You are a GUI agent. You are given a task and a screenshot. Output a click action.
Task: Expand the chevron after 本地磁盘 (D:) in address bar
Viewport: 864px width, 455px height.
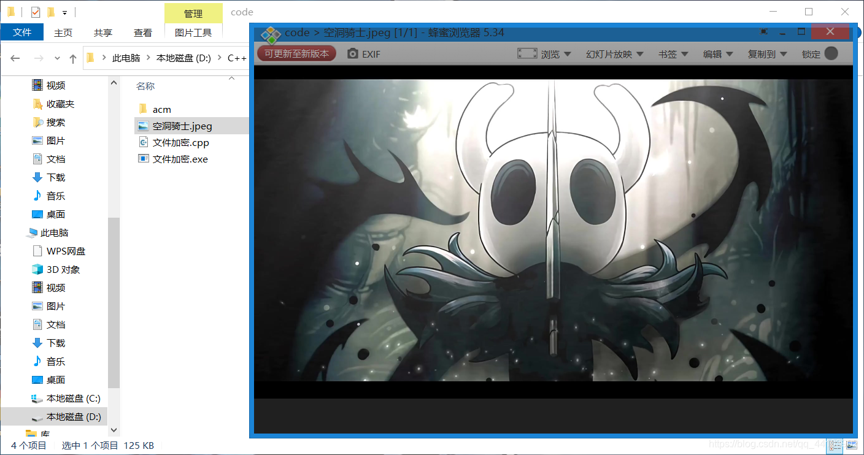point(219,58)
